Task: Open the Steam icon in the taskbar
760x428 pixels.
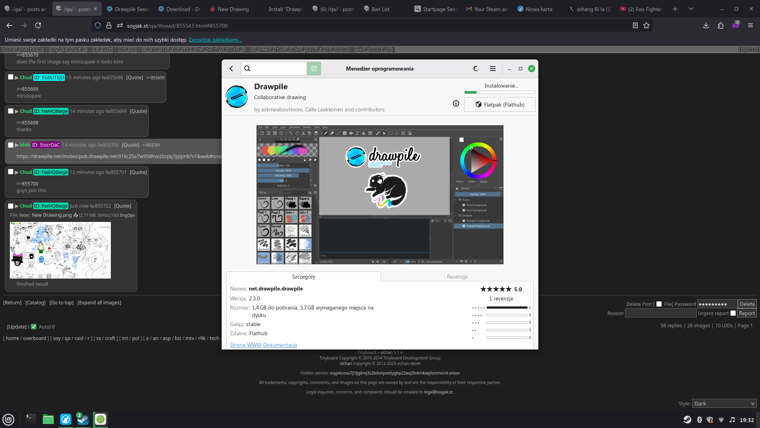Action: [x=83, y=419]
